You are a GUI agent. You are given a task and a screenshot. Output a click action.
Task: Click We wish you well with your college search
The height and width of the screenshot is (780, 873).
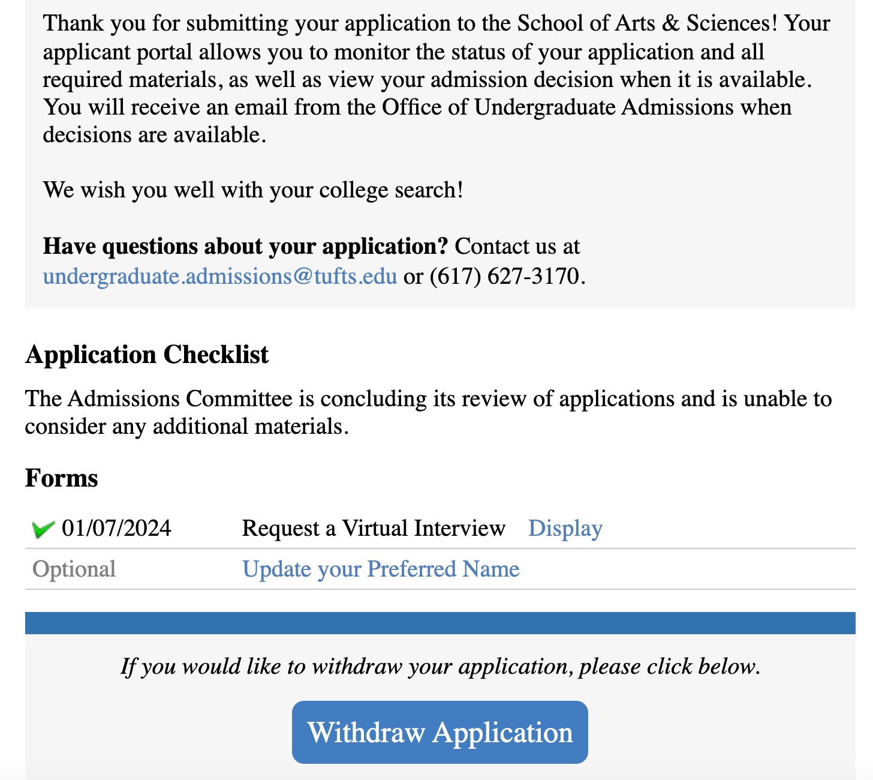(253, 190)
